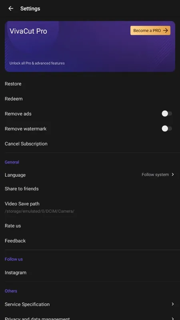Tap the VivaCut Pro banner
Image resolution: width=180 pixels, height=320 pixels.
(x=90, y=46)
